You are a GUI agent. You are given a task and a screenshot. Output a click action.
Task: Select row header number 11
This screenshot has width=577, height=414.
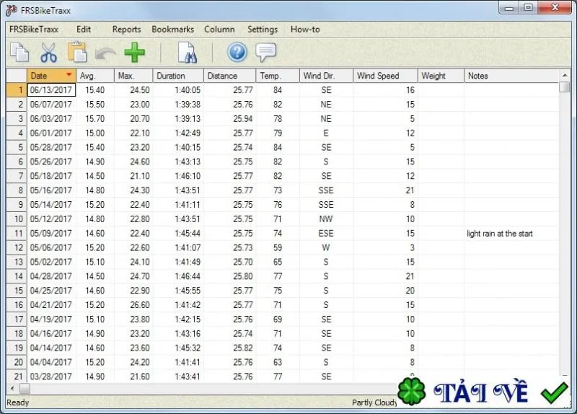click(x=17, y=233)
